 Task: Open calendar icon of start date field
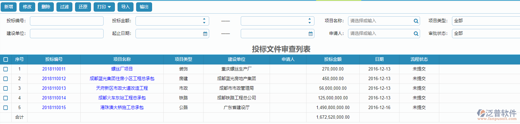205,34
